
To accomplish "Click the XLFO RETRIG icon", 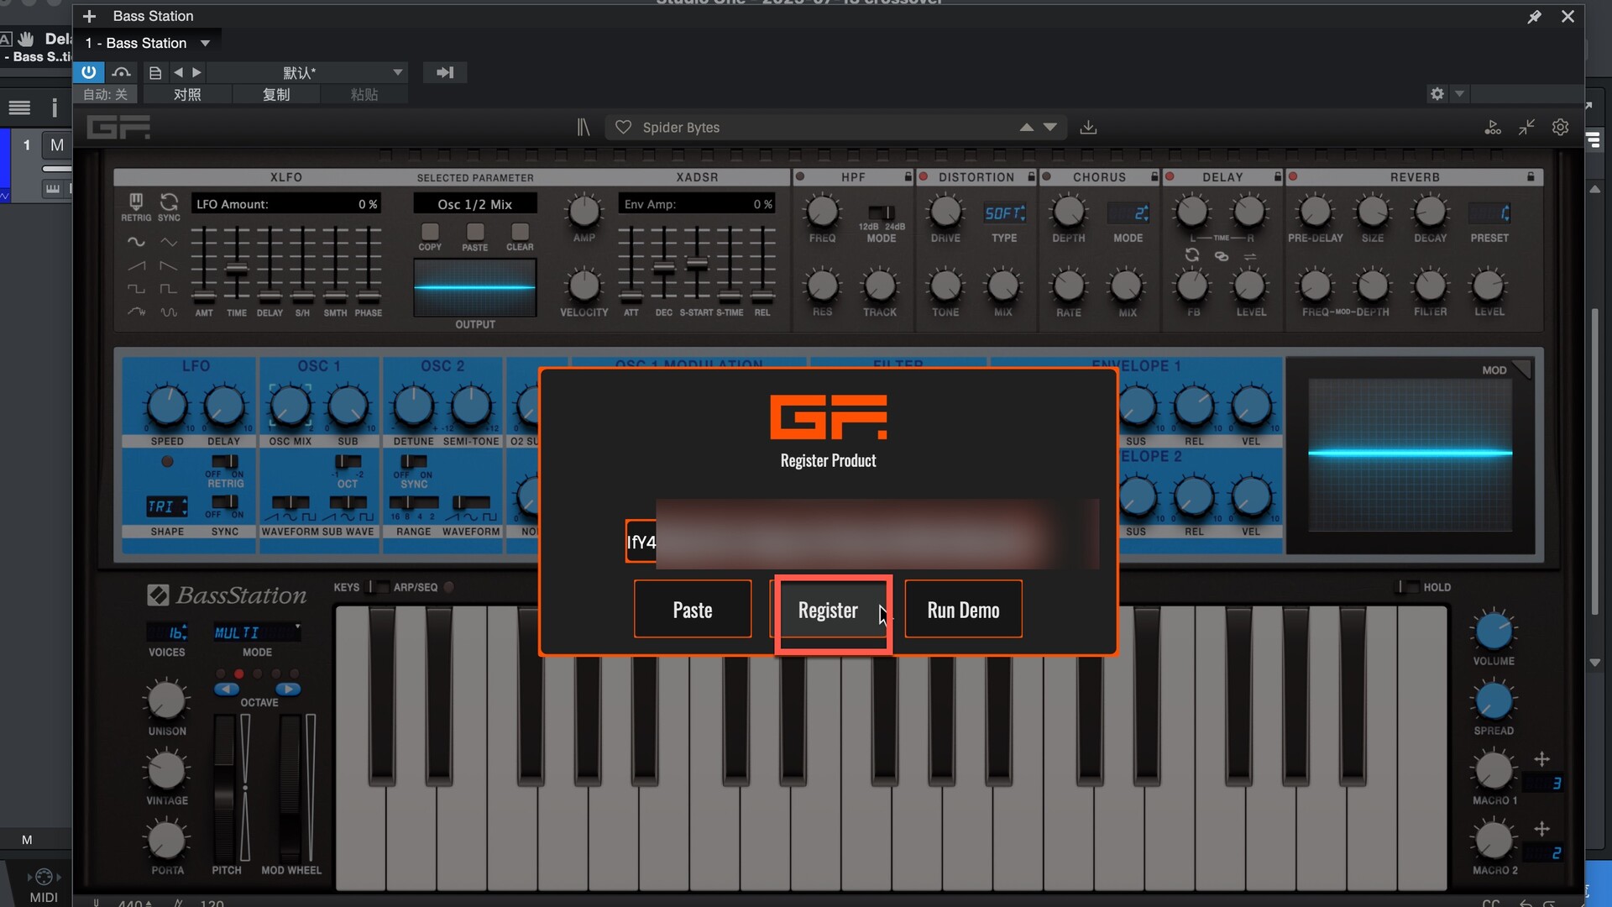I will point(136,202).
